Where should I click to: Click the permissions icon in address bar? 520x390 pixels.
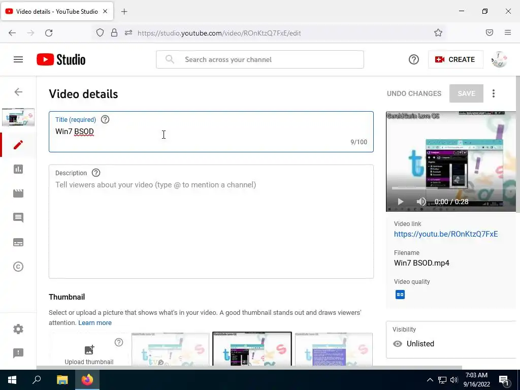128,33
